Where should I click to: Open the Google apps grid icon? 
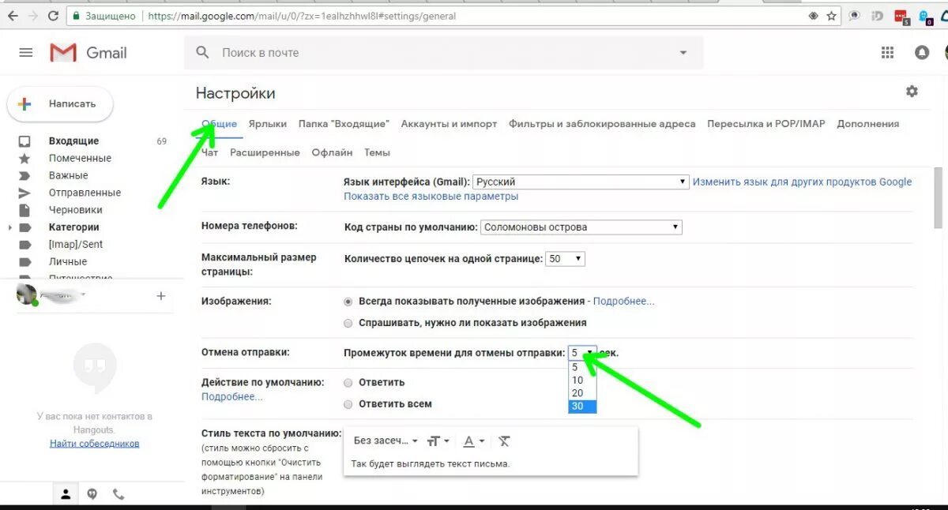click(x=888, y=53)
